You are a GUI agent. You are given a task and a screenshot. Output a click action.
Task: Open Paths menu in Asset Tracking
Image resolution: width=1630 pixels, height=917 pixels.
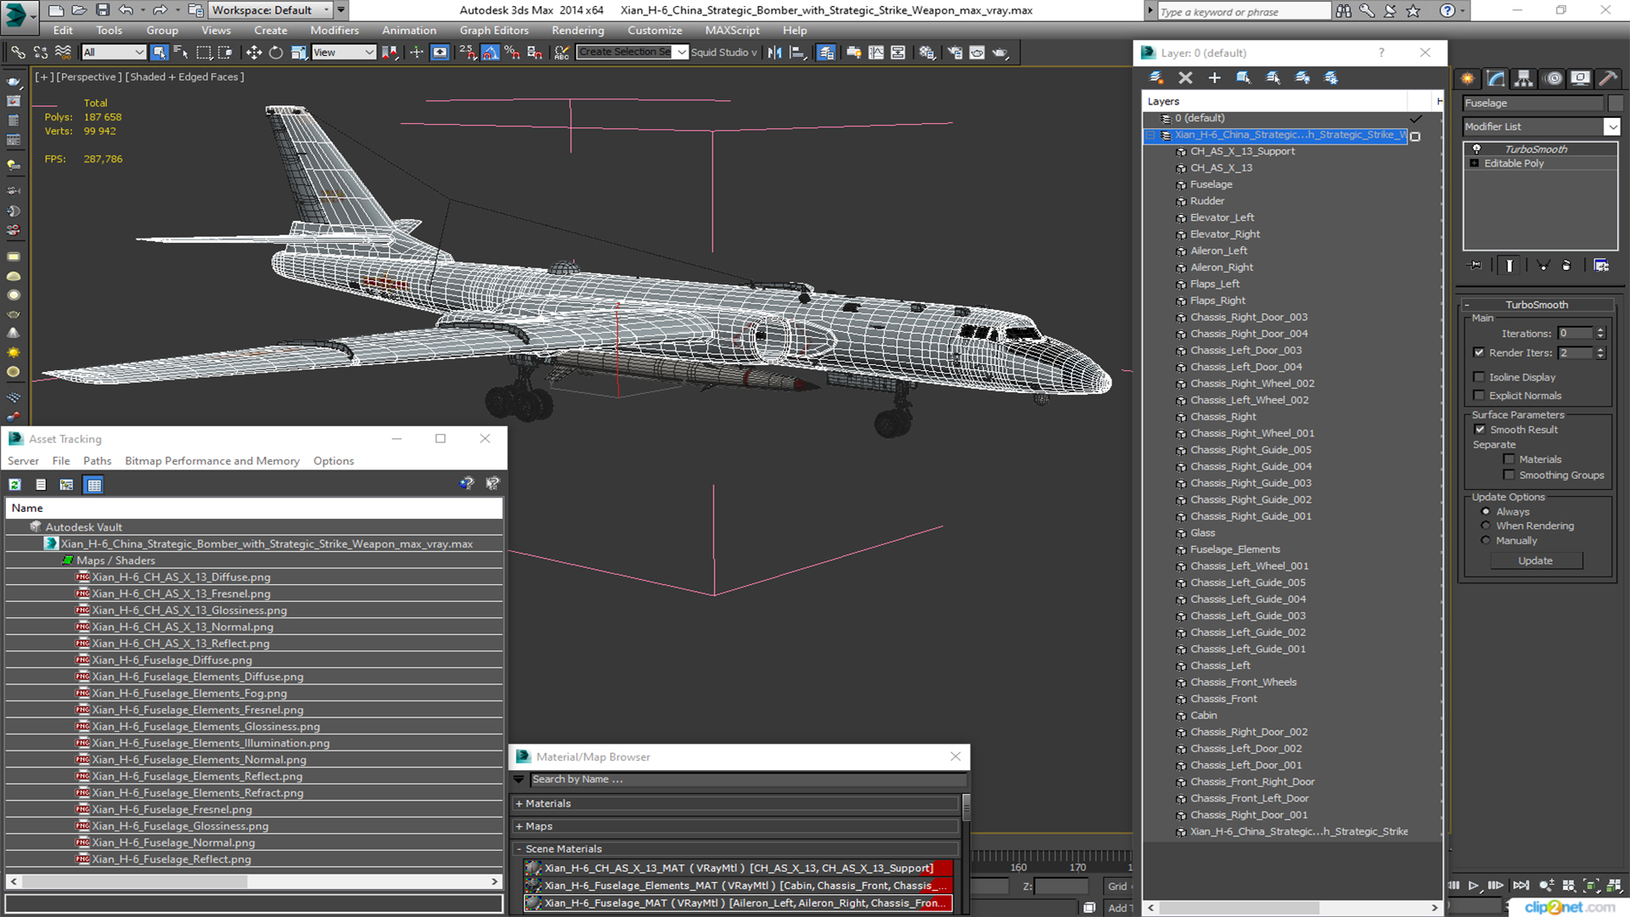[97, 461]
